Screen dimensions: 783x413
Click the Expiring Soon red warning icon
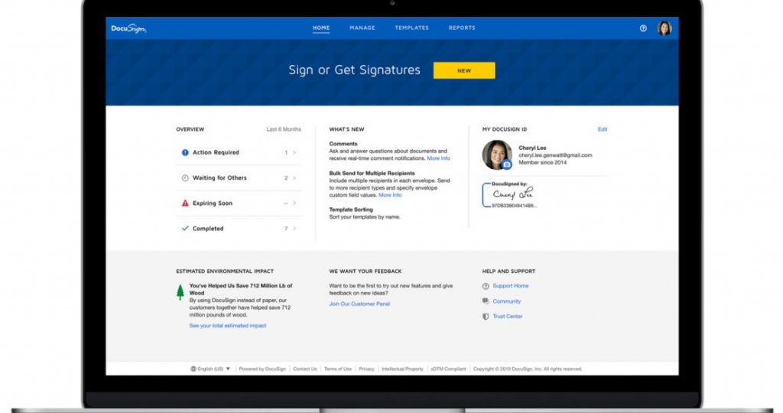185,203
